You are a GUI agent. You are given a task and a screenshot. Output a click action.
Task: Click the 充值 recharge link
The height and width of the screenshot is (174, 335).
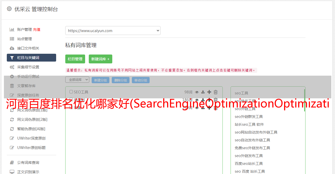[x=37, y=29]
